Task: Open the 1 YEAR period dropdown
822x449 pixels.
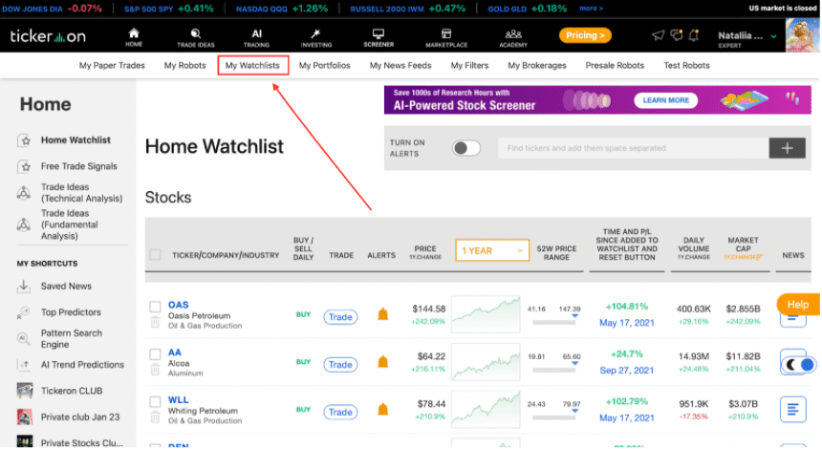Action: tap(491, 250)
